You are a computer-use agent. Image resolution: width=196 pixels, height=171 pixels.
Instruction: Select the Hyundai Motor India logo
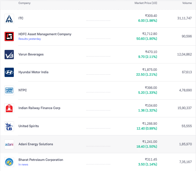(x=9, y=72)
